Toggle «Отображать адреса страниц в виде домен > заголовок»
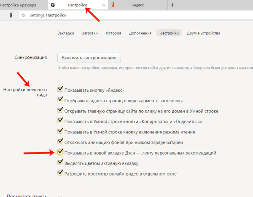Screen dimensions: 253x197 click(60, 101)
